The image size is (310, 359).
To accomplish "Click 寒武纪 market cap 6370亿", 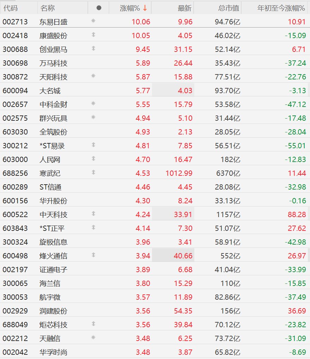I will (x=228, y=173).
